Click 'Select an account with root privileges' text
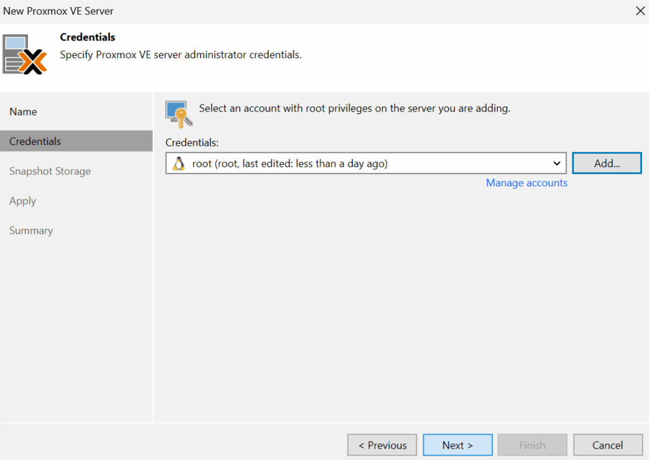 (x=355, y=108)
